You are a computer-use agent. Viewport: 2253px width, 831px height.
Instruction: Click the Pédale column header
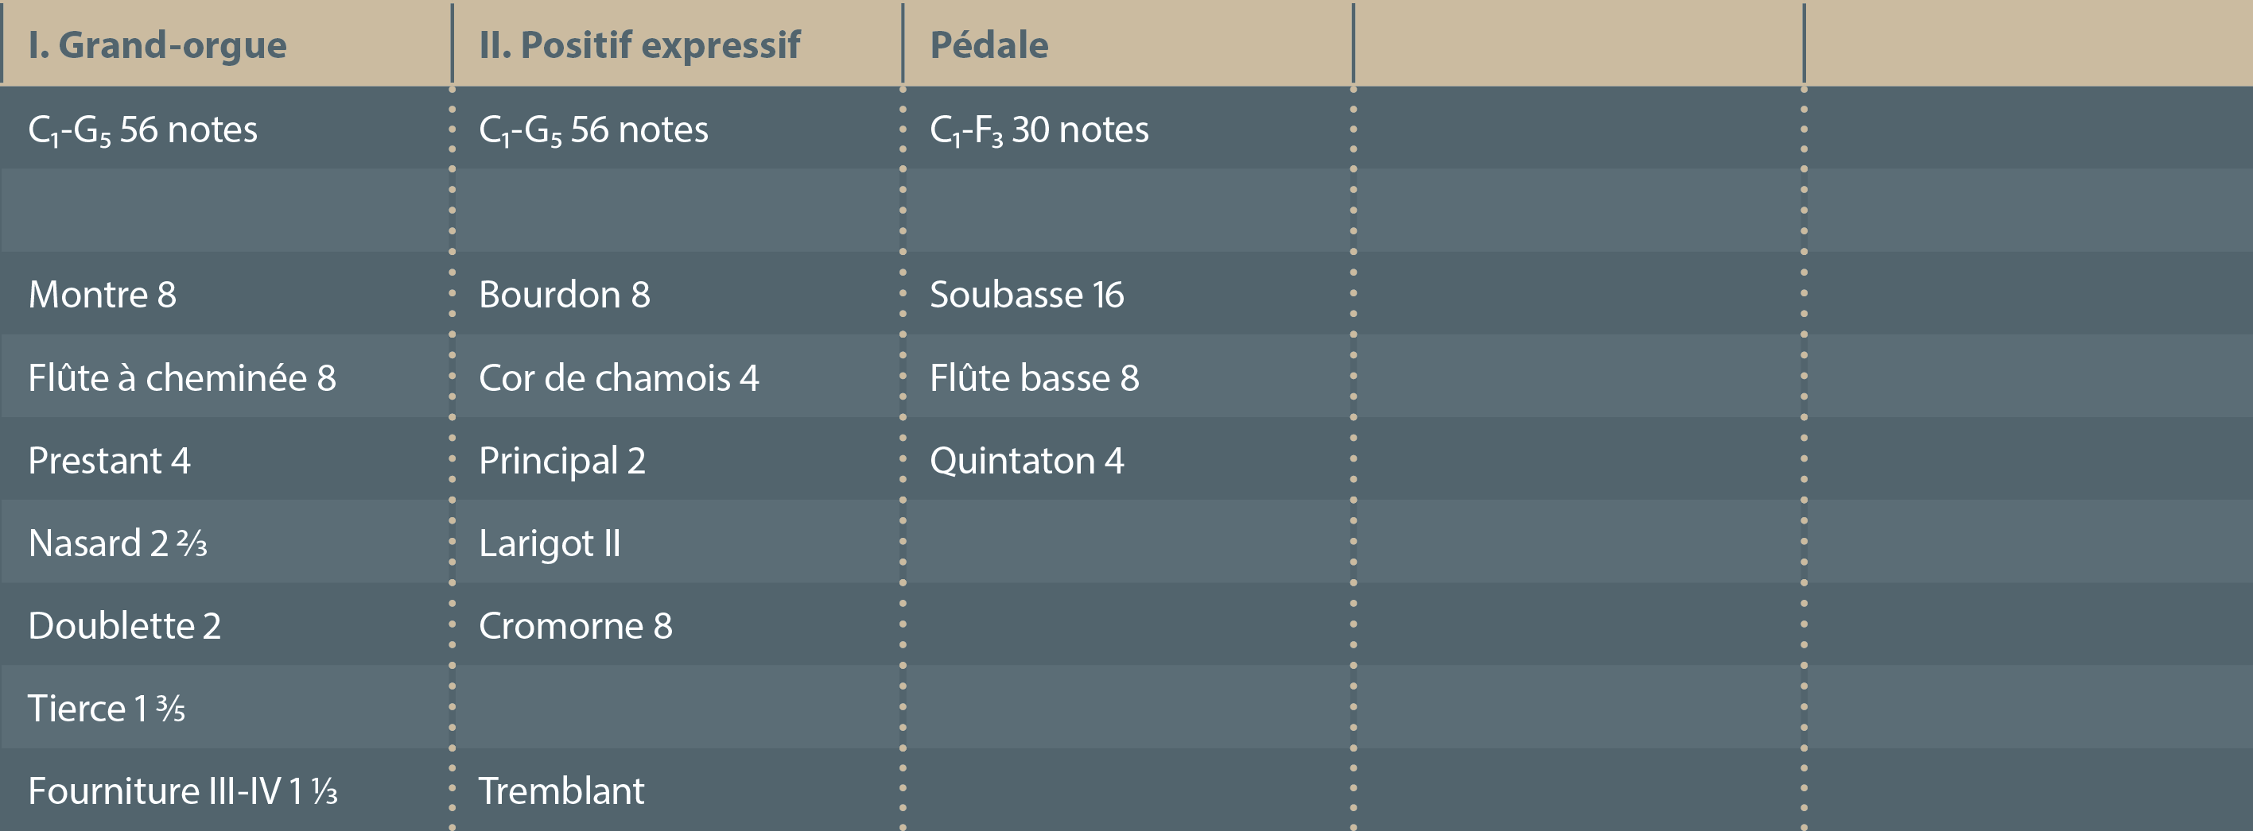coord(989,45)
